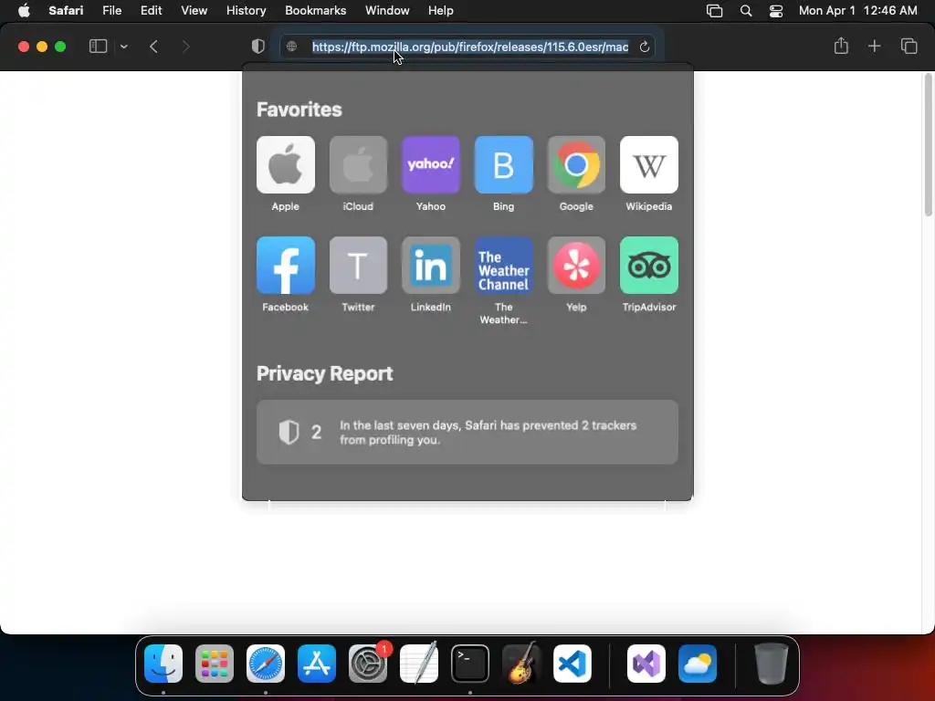The image size is (935, 701).
Task: Open Terminal from the Dock
Action: pyautogui.click(x=470, y=664)
